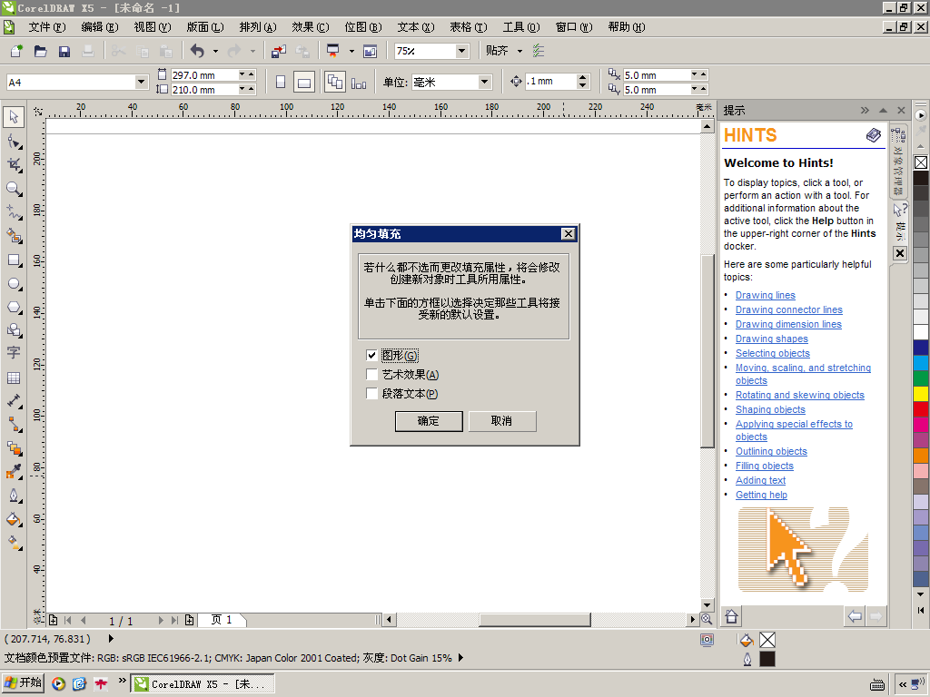Select the Table tool in the toolbox

(14, 378)
